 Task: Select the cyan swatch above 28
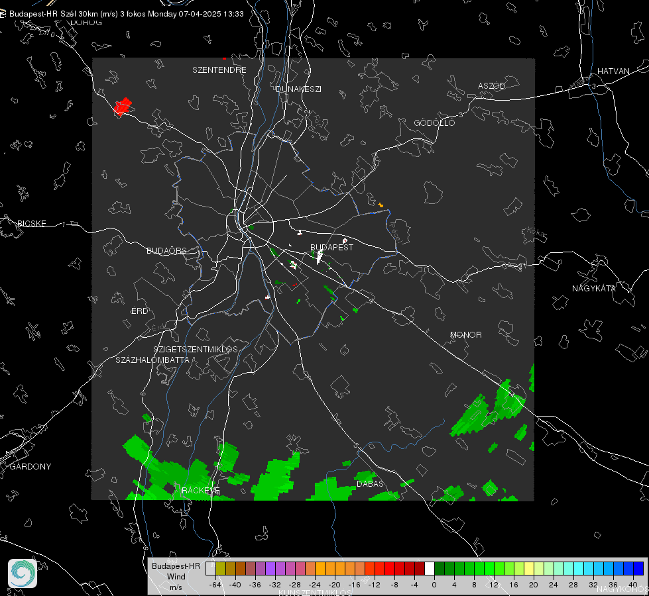(x=579, y=568)
